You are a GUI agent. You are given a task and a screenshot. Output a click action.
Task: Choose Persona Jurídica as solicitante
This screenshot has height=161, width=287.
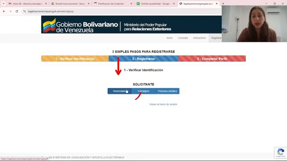(167, 91)
